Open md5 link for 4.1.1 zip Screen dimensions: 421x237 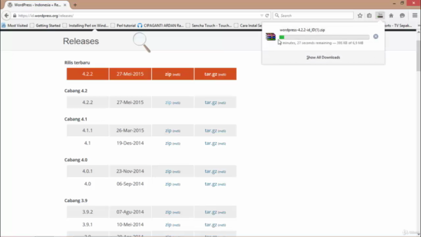[176, 131]
